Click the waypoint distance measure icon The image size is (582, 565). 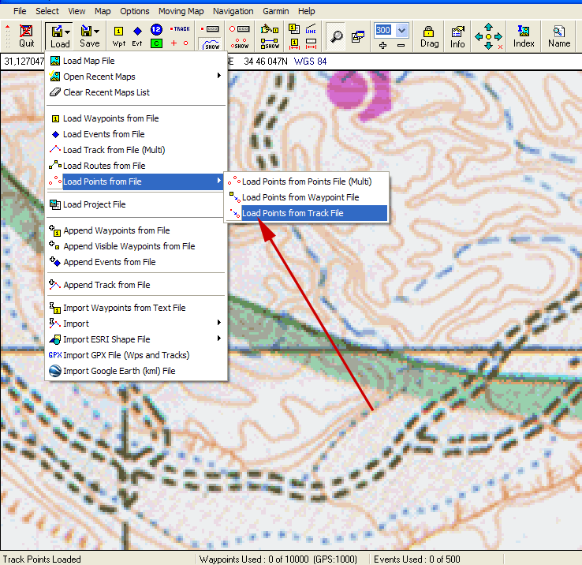pyautogui.click(x=294, y=44)
